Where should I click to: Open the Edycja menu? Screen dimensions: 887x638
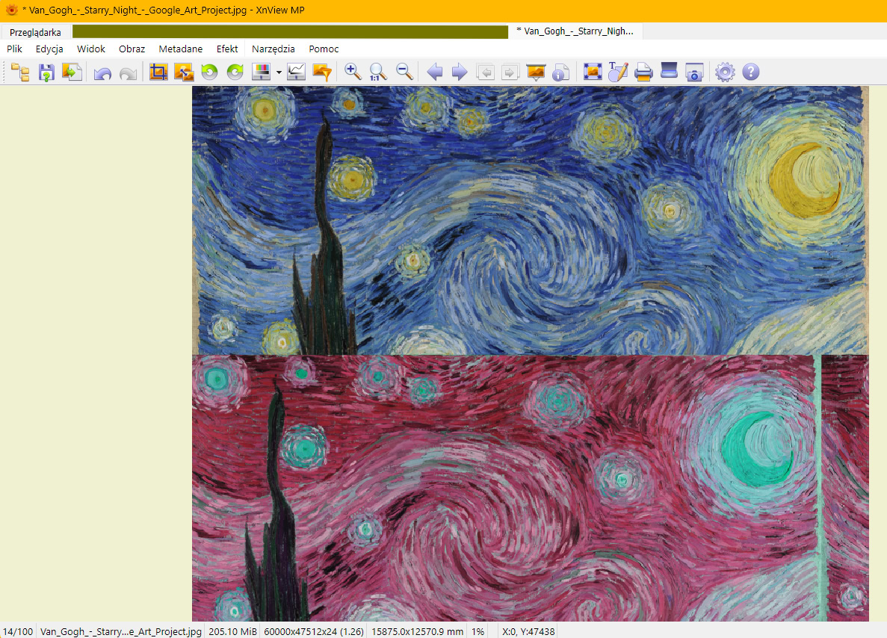49,49
